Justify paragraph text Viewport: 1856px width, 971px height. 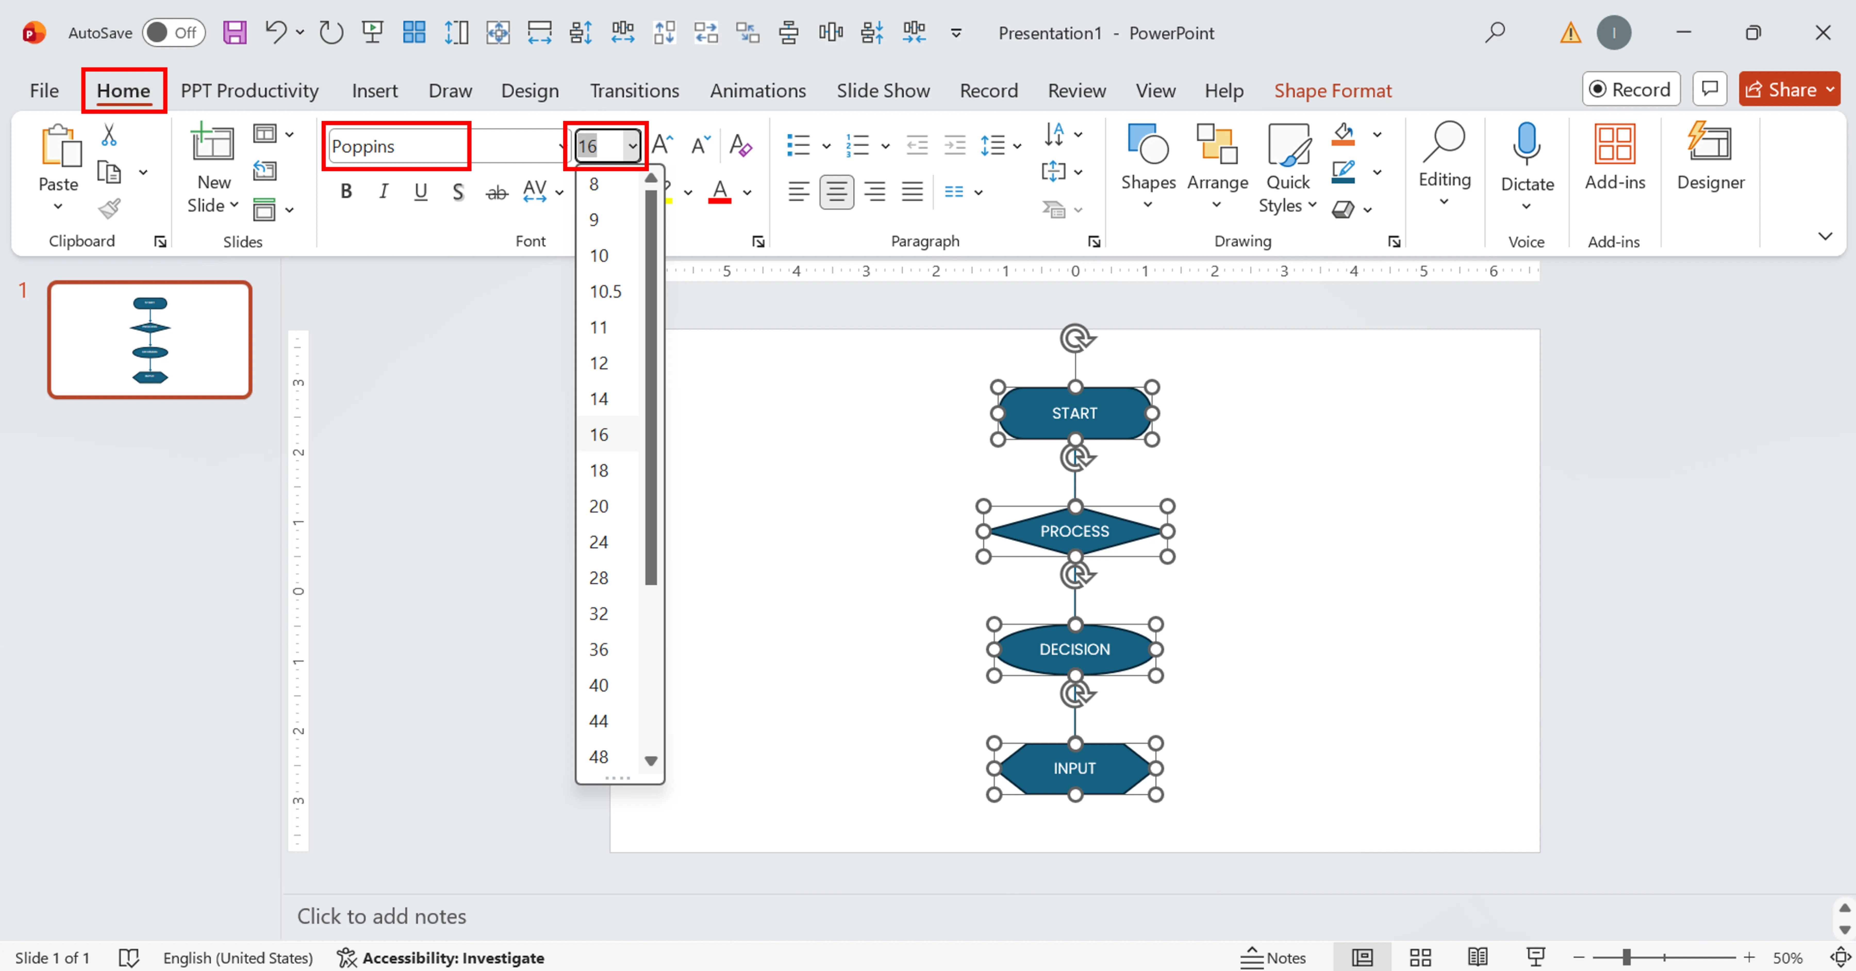point(912,192)
